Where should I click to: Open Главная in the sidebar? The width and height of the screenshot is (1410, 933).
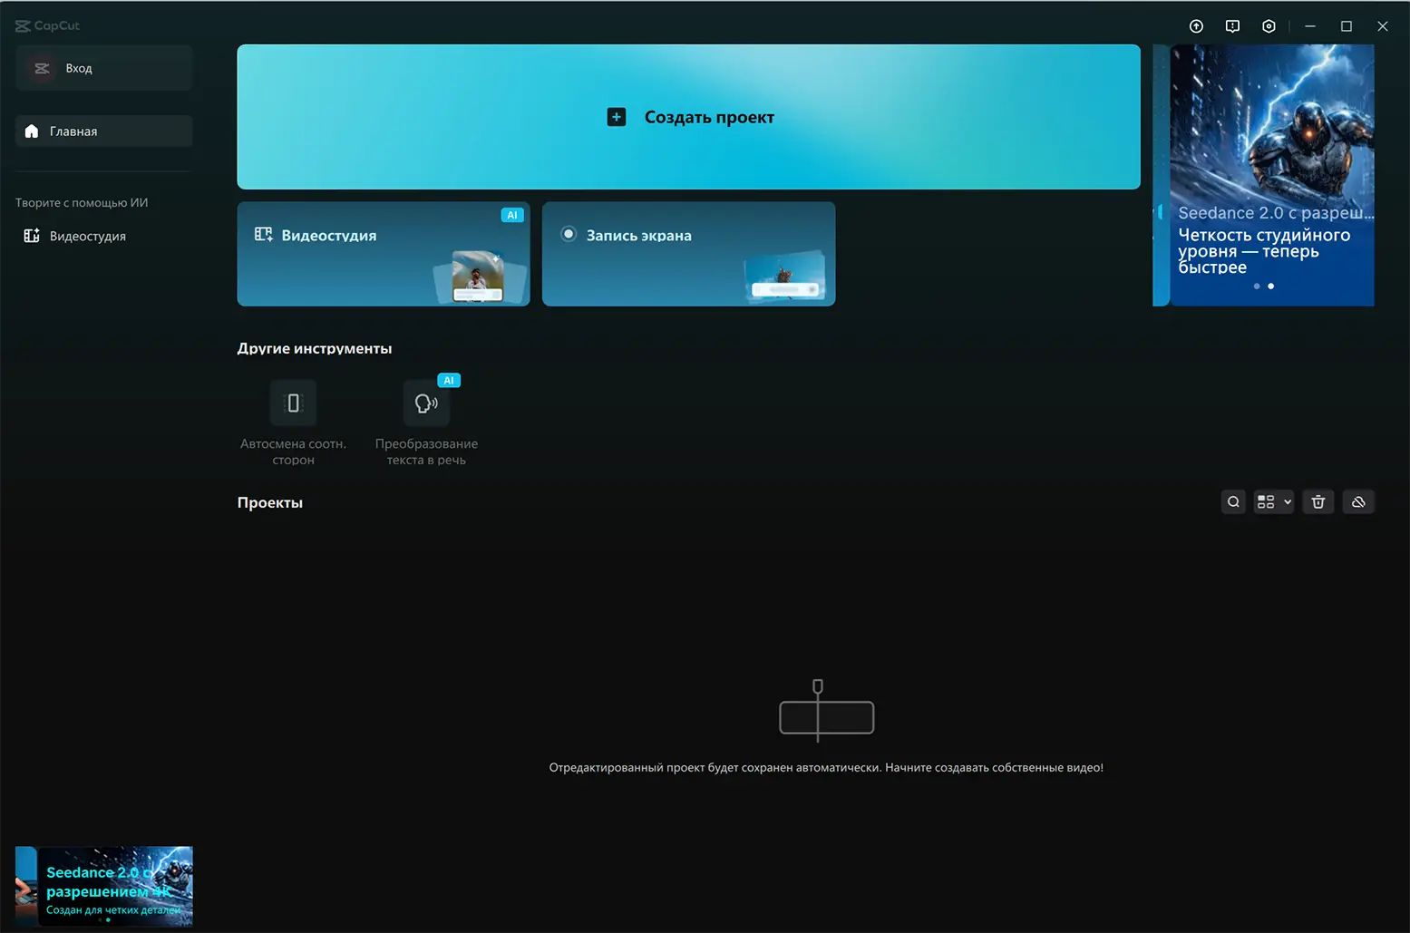point(104,131)
